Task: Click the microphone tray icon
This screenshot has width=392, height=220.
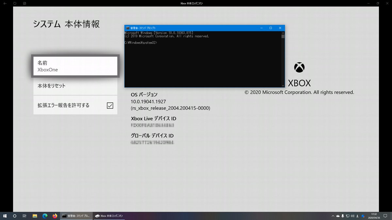Action: [343, 216]
